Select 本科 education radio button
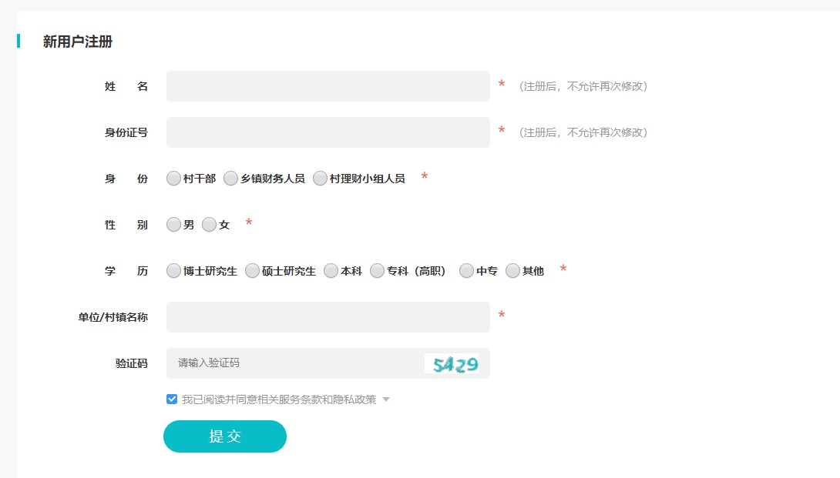This screenshot has width=840, height=478. pos(331,271)
